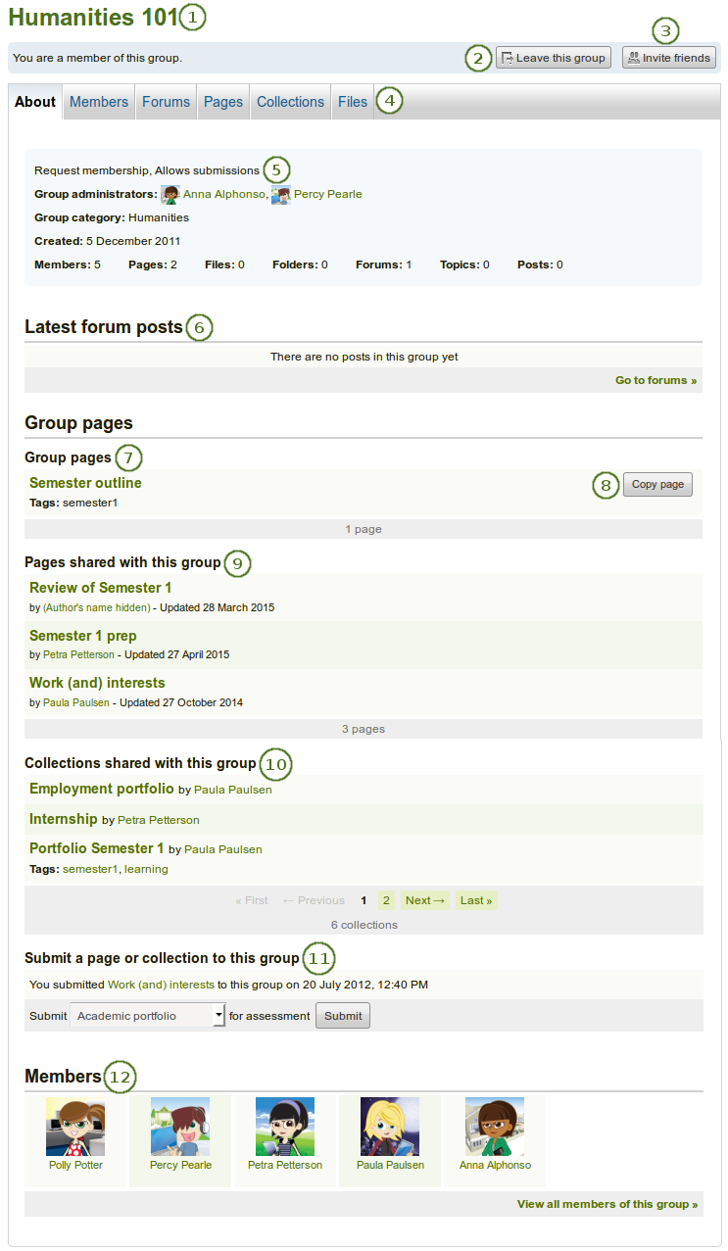Copy the Semester outline page
This screenshot has height=1251, width=728.
tap(657, 485)
